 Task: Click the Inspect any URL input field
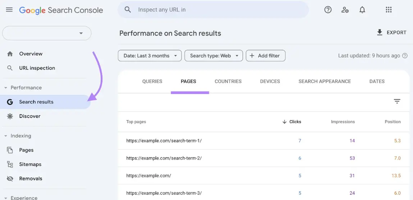pos(214,10)
